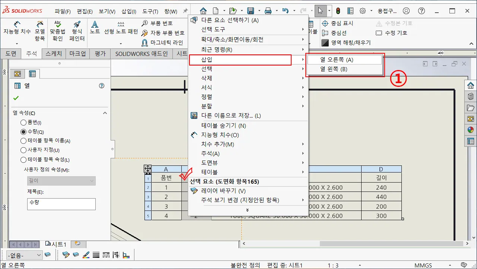The height and width of the screenshot is (269, 477).
Task: Click the 수량 title input field
Action: coord(61,204)
